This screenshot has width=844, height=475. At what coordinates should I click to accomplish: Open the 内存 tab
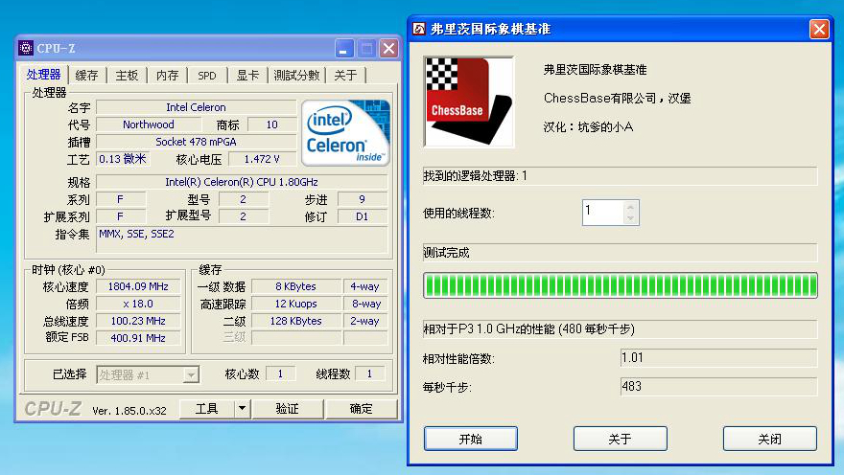click(168, 76)
